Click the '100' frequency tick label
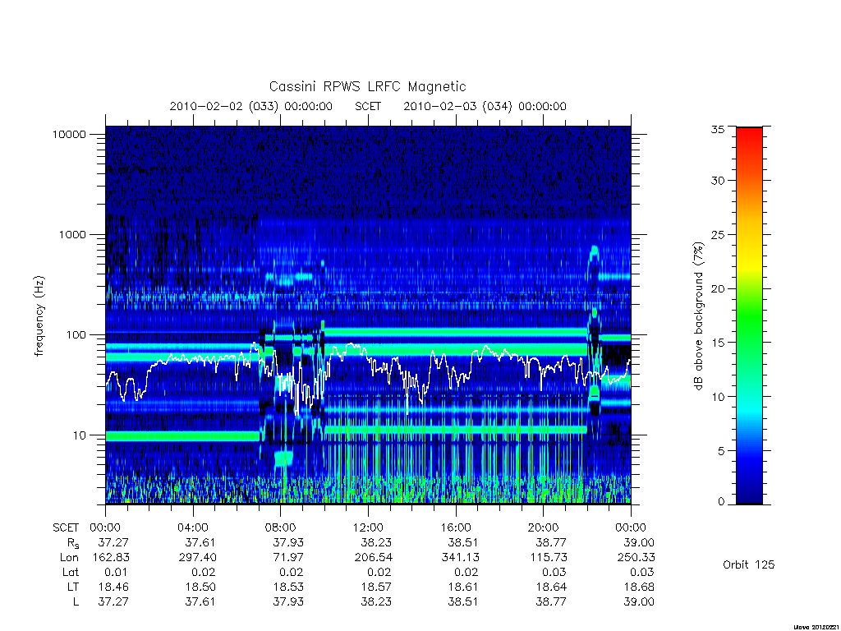841x631 pixels. 76,335
